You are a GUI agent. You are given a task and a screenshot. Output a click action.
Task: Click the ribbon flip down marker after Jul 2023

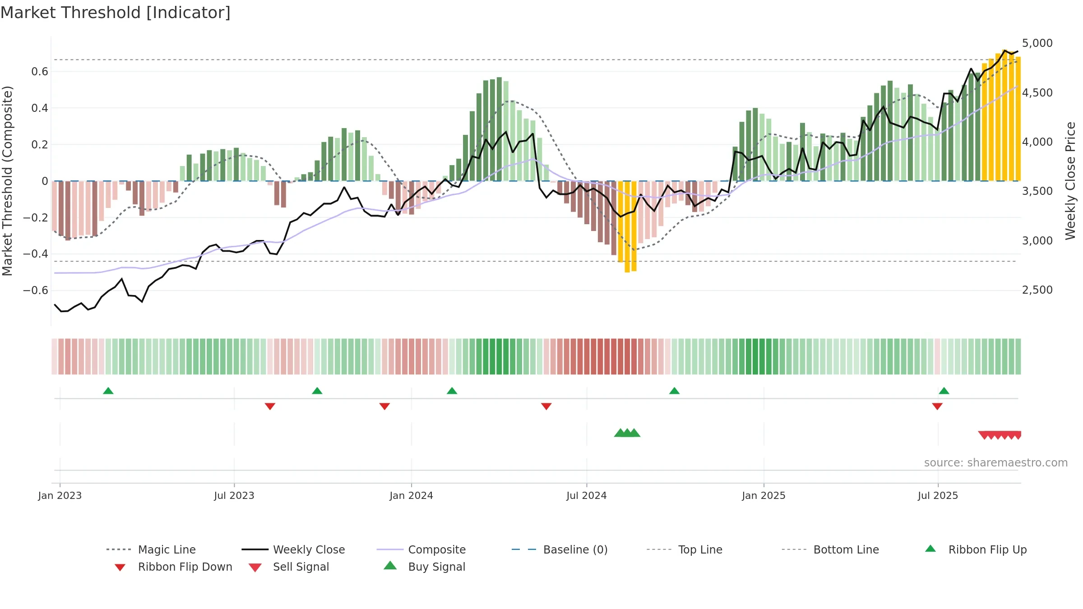(x=270, y=406)
